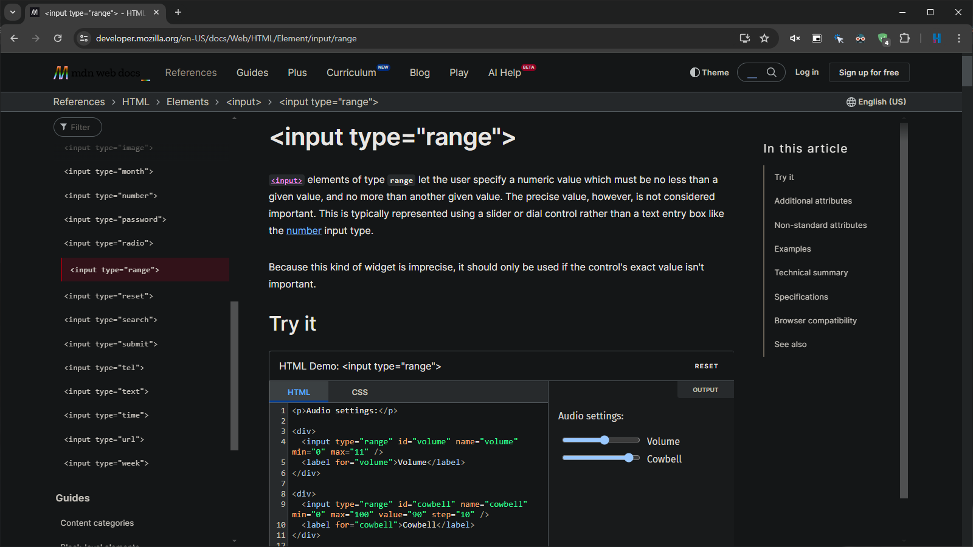Viewport: 973px width, 547px height.
Task: Select the highlighted <input type="range"> sidebar item
Action: 145,270
